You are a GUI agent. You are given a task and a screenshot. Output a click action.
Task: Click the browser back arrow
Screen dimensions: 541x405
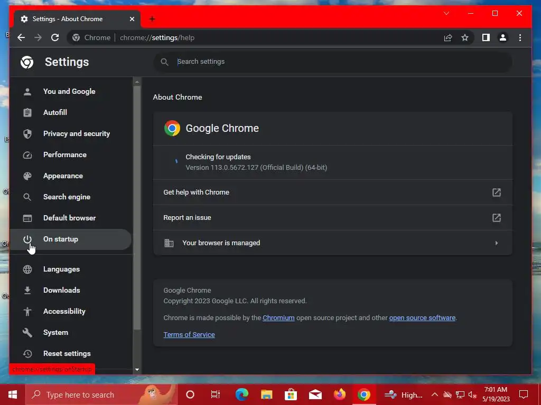click(x=21, y=37)
